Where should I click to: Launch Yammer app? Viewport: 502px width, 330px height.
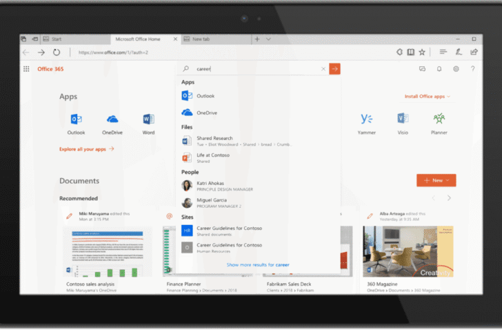pos(367,124)
